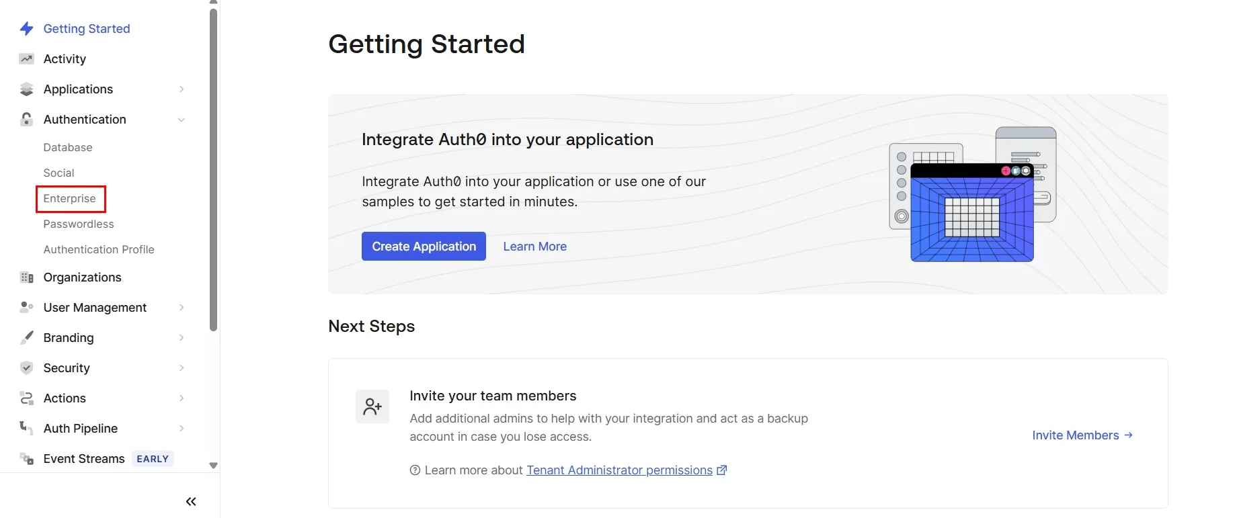Click the question mark help icon

click(x=415, y=470)
